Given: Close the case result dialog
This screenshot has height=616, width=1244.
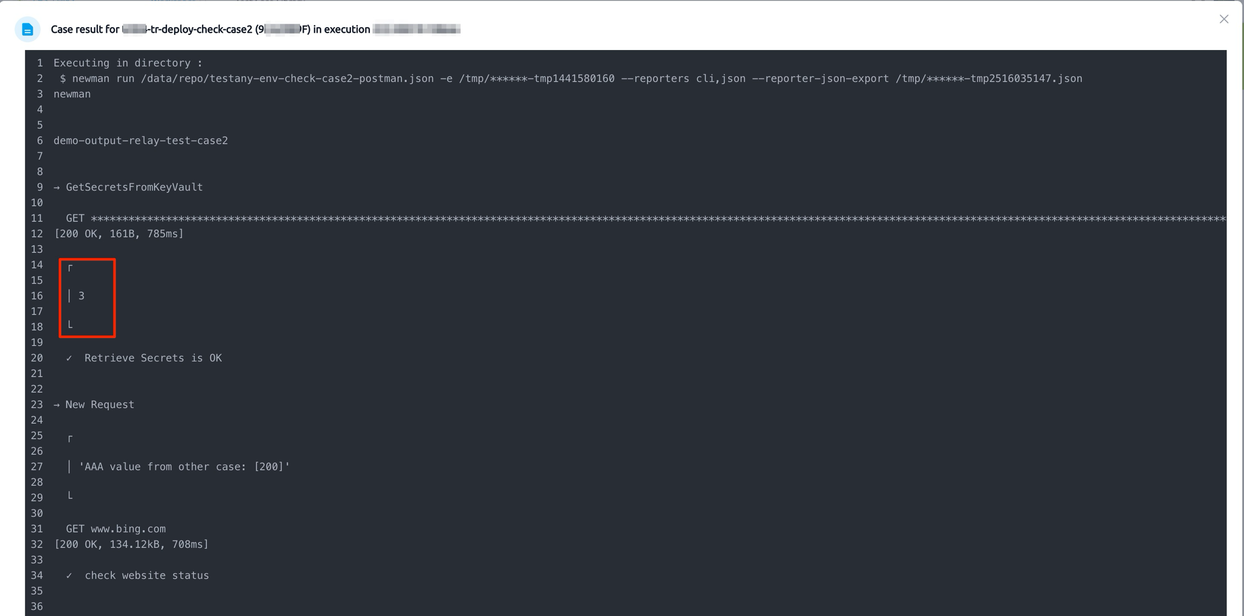Looking at the screenshot, I should [1224, 19].
